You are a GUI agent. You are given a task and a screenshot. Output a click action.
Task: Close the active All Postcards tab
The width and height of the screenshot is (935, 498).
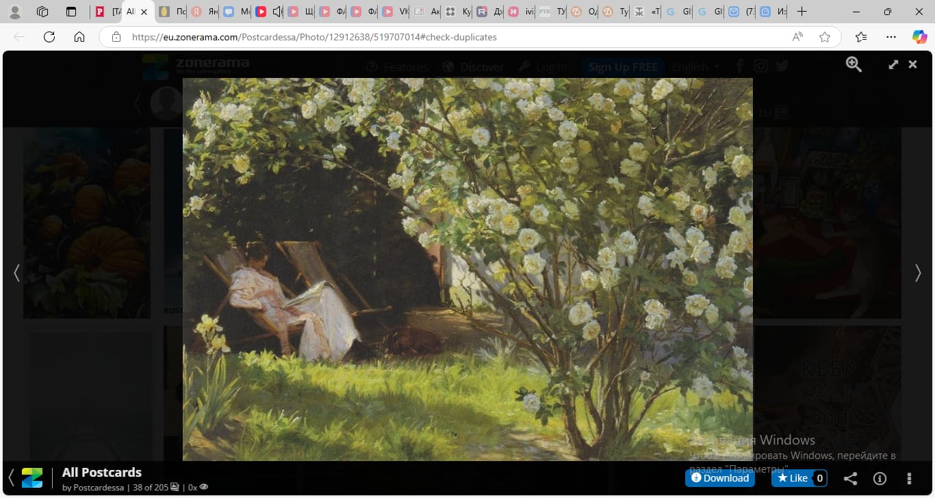coord(144,12)
